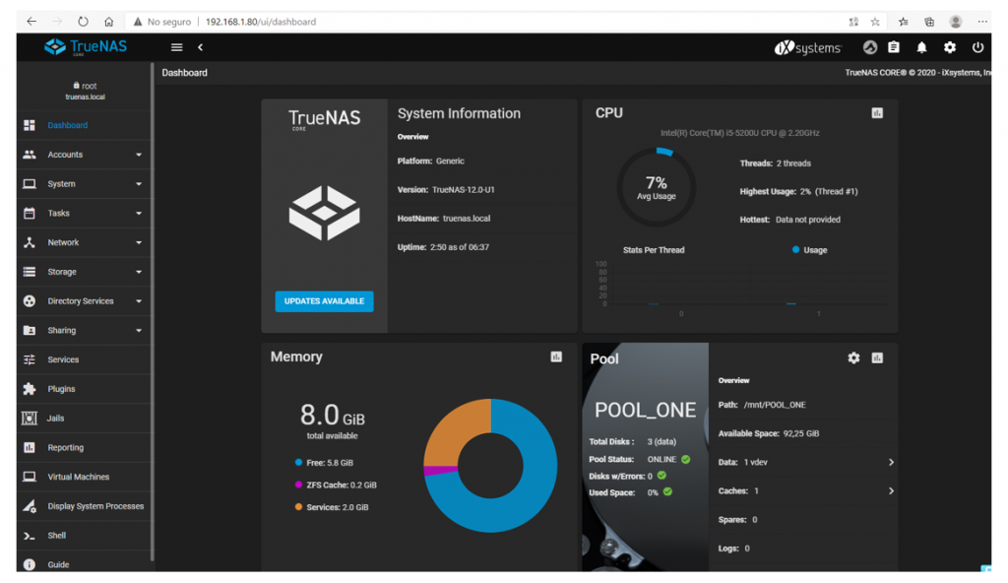The image size is (1008, 583).
Task: Click the Services sliders icon
Action: 30,359
